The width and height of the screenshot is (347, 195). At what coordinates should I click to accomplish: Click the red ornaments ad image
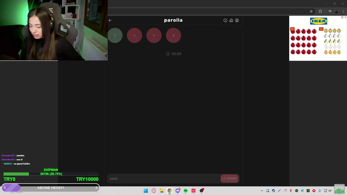(x=303, y=41)
